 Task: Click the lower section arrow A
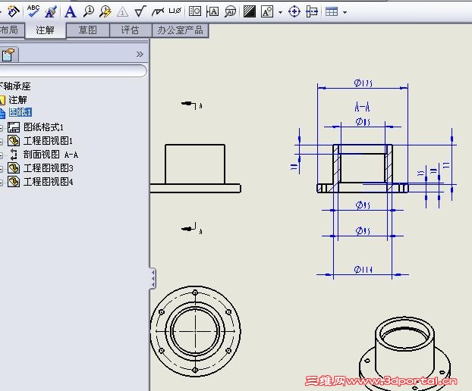[192, 229]
